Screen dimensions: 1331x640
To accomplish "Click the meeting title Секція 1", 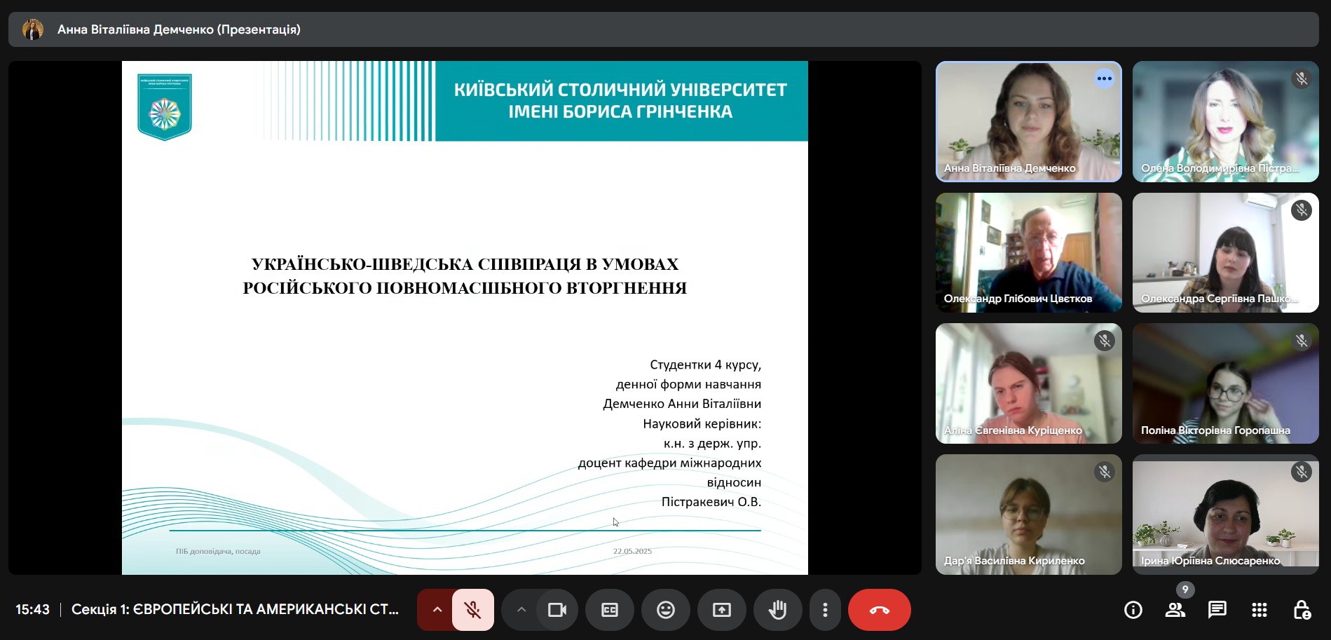I will (235, 610).
